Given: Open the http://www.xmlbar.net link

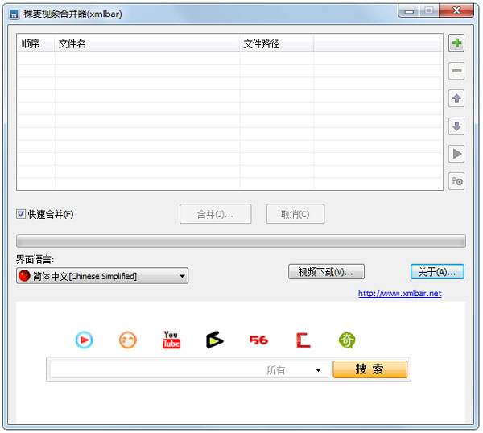Looking at the screenshot, I should click(x=399, y=293).
